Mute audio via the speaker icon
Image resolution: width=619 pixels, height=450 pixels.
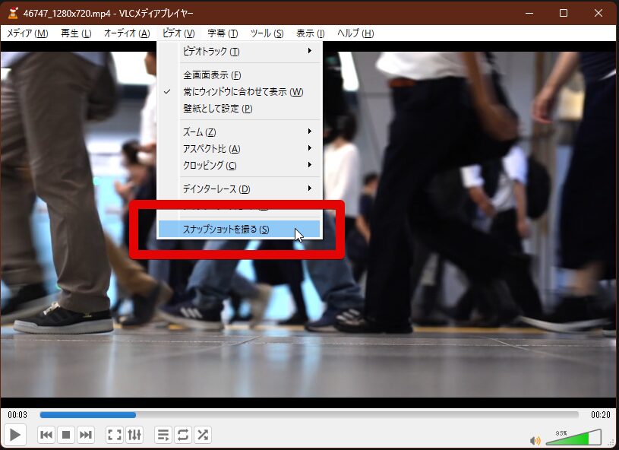[535, 440]
